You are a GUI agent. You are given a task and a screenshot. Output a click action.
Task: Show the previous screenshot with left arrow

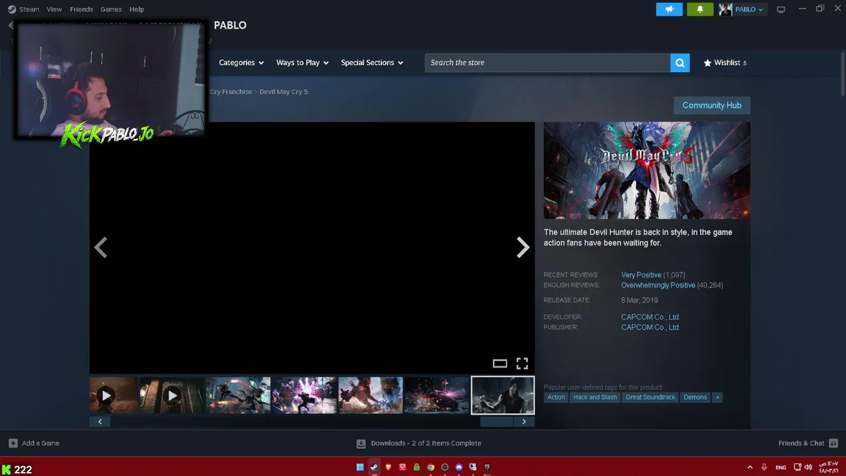(x=100, y=247)
